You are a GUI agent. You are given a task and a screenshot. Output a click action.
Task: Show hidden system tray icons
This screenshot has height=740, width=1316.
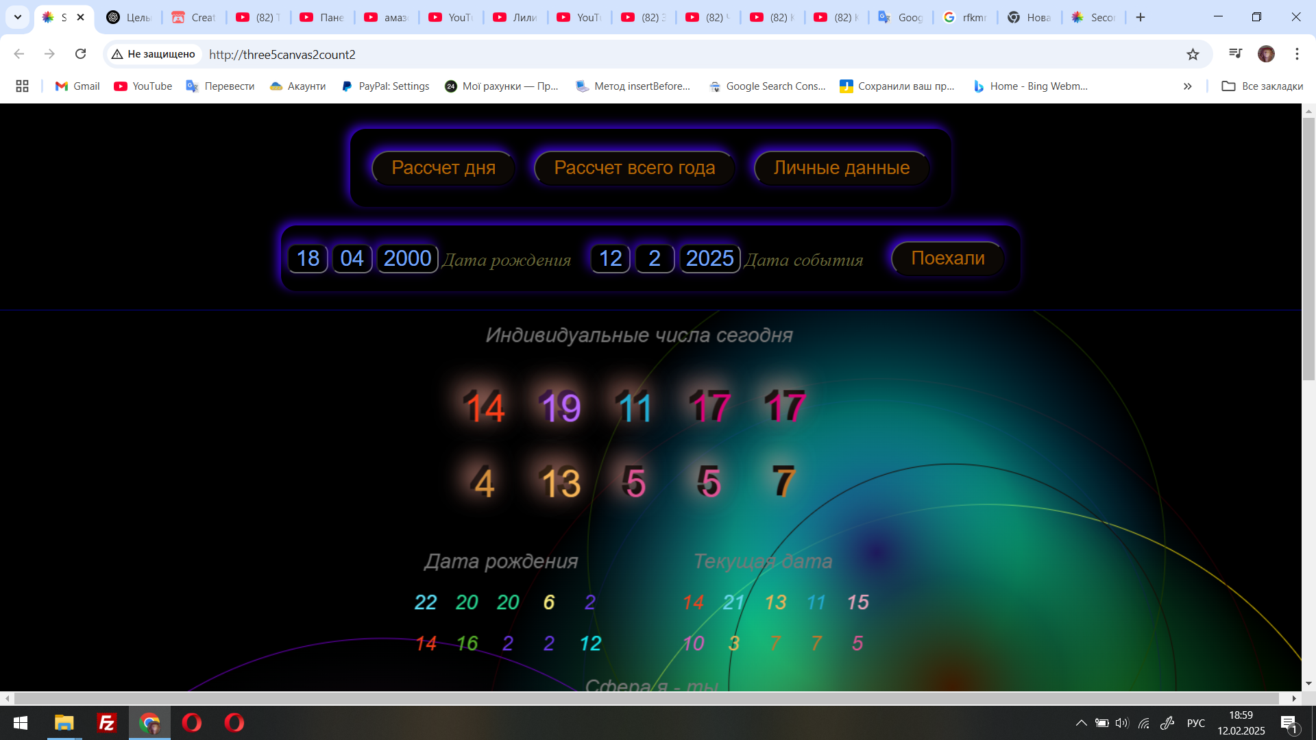point(1081,723)
